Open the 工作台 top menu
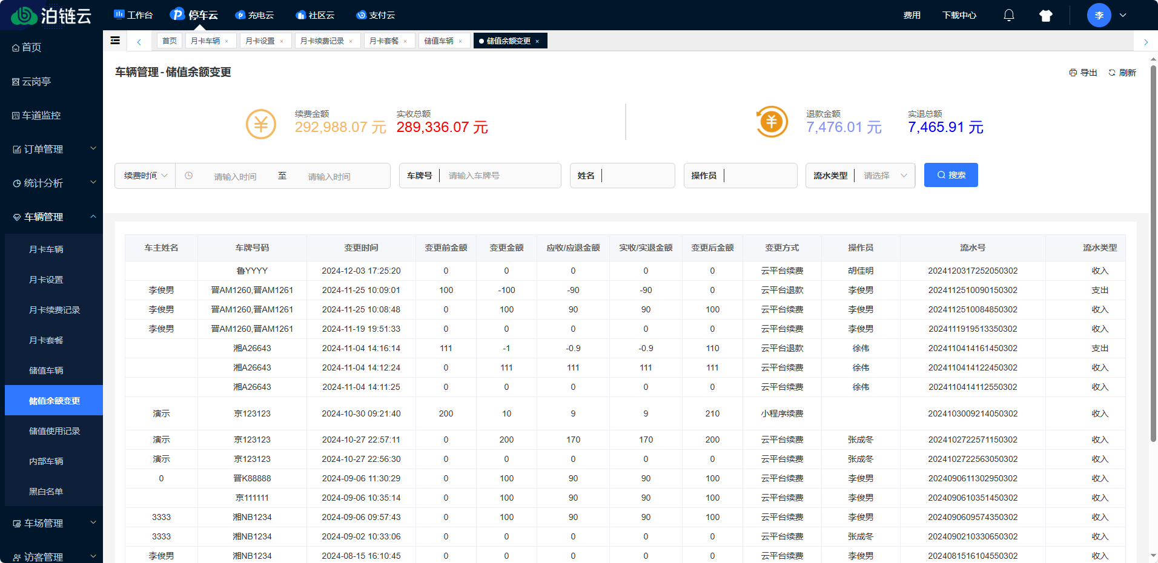1158x563 pixels. [x=133, y=15]
